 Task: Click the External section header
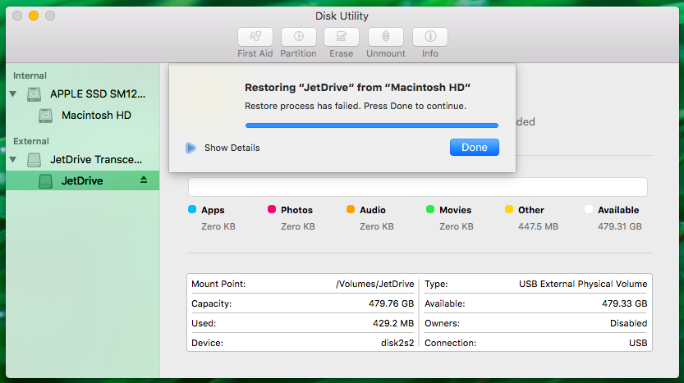31,142
